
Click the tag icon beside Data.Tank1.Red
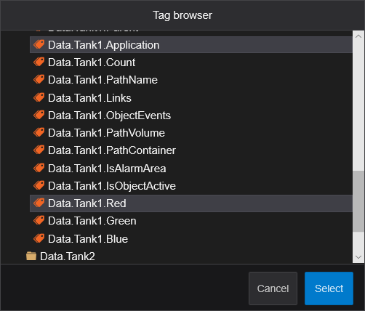point(39,203)
